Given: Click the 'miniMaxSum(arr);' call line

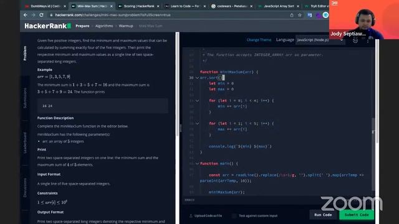Looking at the screenshot, I should (x=226, y=192).
